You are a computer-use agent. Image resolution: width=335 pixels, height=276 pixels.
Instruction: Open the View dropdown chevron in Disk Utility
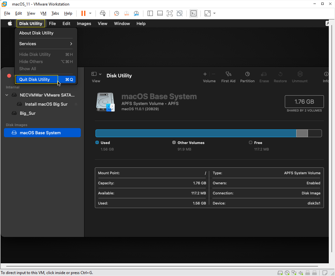click(100, 74)
